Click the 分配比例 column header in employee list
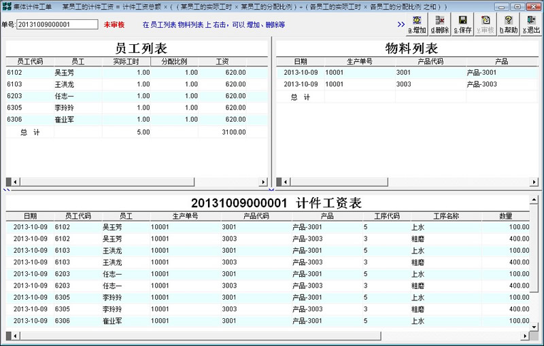The height and width of the screenshot is (346, 544). tap(175, 61)
